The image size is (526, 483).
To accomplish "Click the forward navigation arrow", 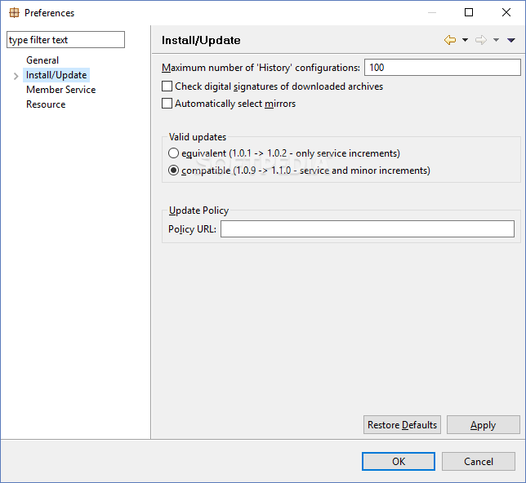I will point(481,40).
